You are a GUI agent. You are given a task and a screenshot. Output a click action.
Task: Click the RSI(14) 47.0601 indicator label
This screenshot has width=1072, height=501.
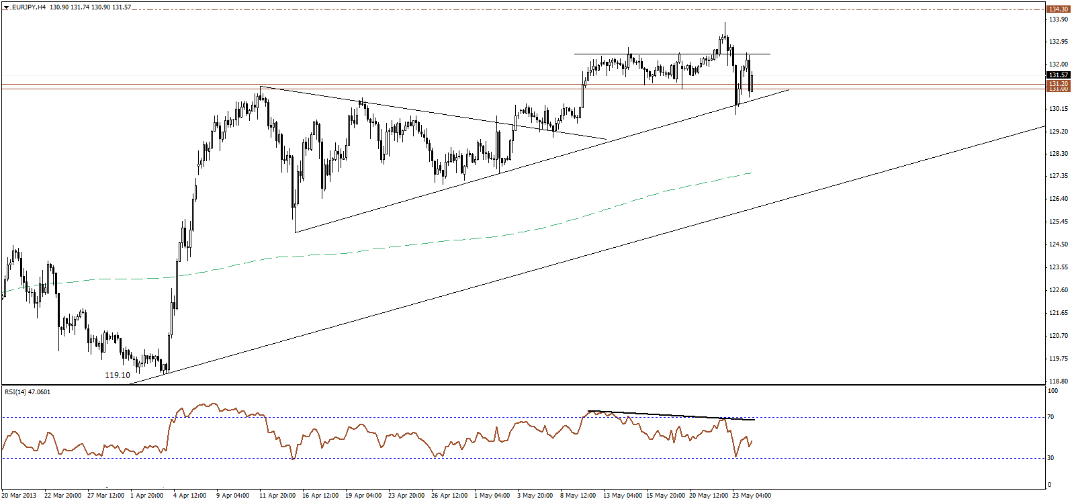(x=28, y=392)
